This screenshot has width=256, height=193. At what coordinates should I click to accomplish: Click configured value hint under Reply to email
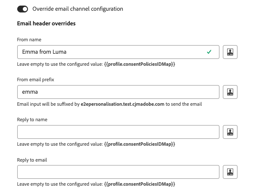point(96,184)
